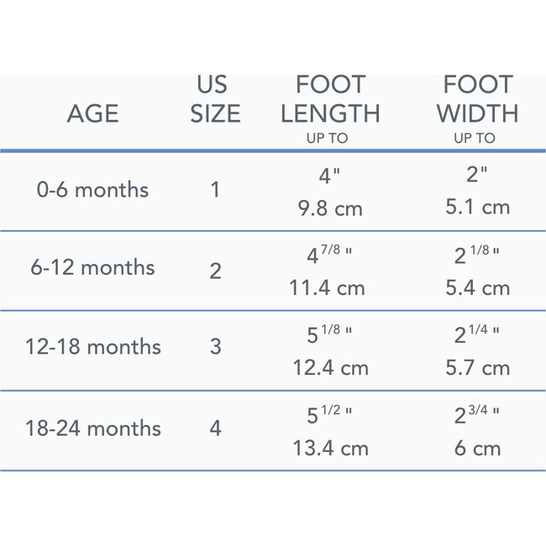Click the AGE column header
Viewport: 546px width, 546px height.
point(92,113)
